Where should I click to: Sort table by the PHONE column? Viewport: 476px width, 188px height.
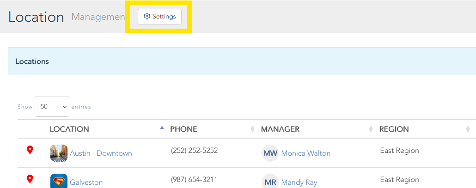[183, 129]
